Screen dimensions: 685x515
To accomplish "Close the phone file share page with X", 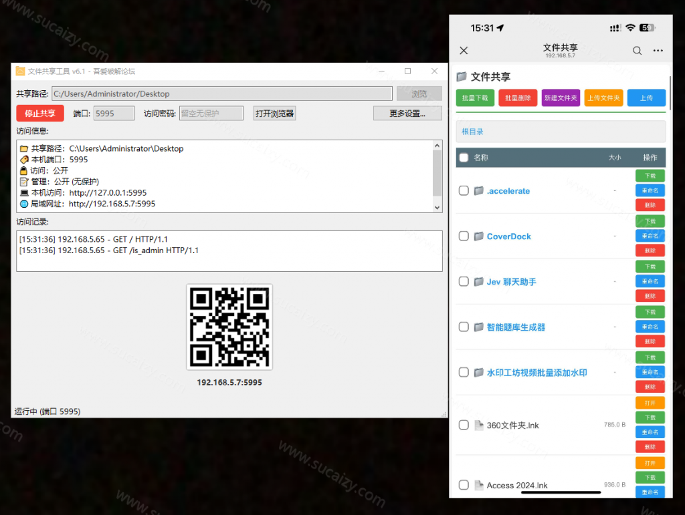I will pyautogui.click(x=464, y=51).
